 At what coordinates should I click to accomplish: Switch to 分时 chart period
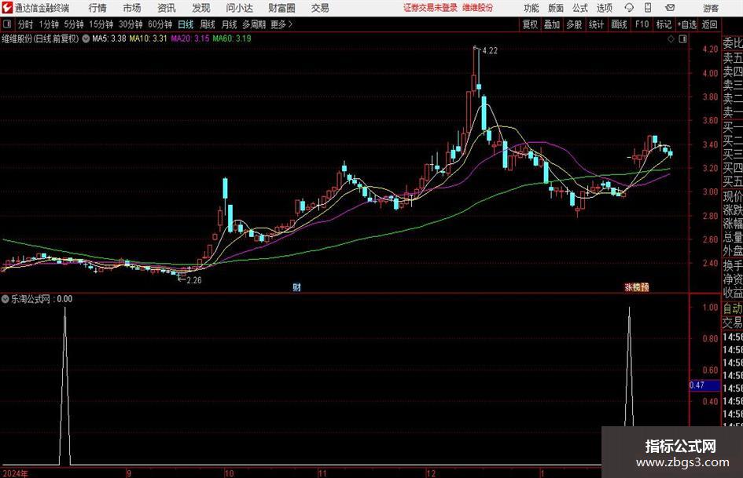26,24
